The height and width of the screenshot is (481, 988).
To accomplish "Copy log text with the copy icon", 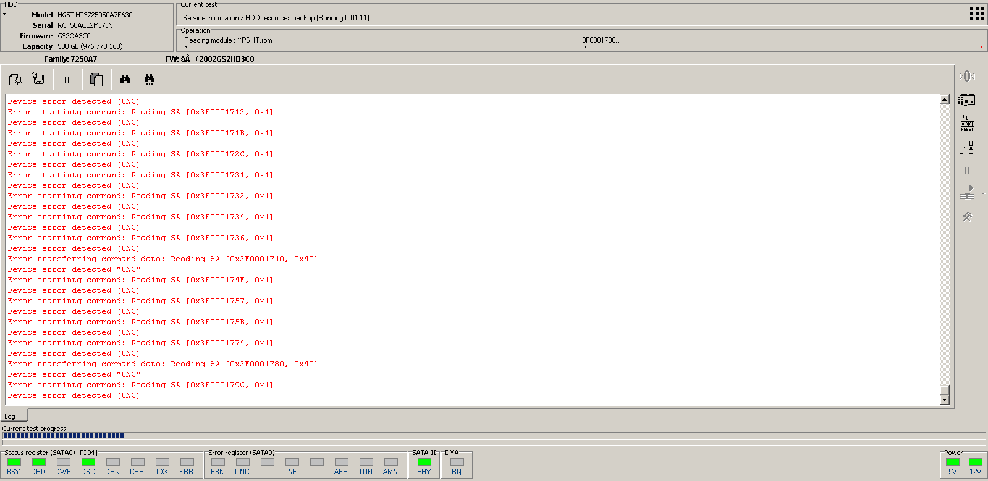I will click(96, 79).
